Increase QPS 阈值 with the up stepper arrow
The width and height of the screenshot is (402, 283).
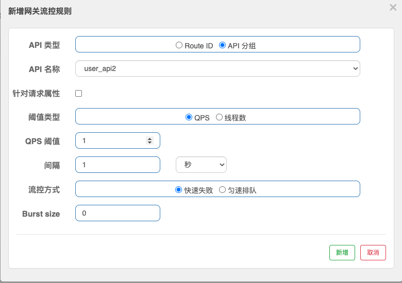pos(150,138)
